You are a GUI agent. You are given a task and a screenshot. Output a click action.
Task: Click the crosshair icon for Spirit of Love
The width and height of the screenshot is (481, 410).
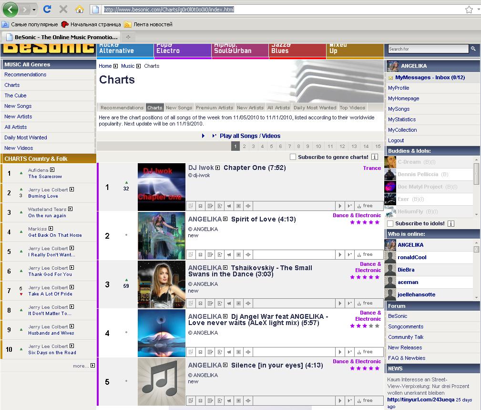248,254
